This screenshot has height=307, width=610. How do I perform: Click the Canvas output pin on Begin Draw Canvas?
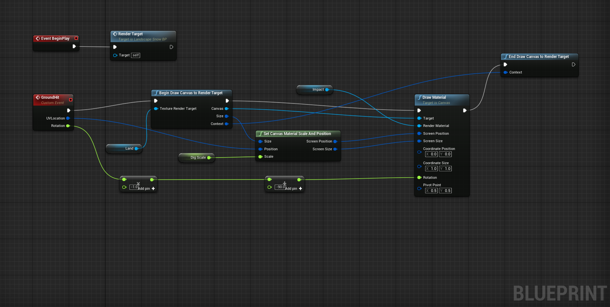coord(226,108)
